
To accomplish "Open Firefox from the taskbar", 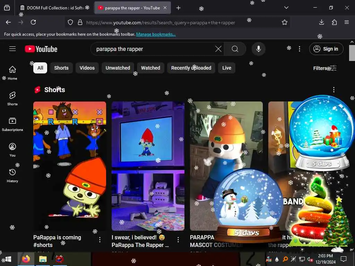I will (x=26, y=259).
